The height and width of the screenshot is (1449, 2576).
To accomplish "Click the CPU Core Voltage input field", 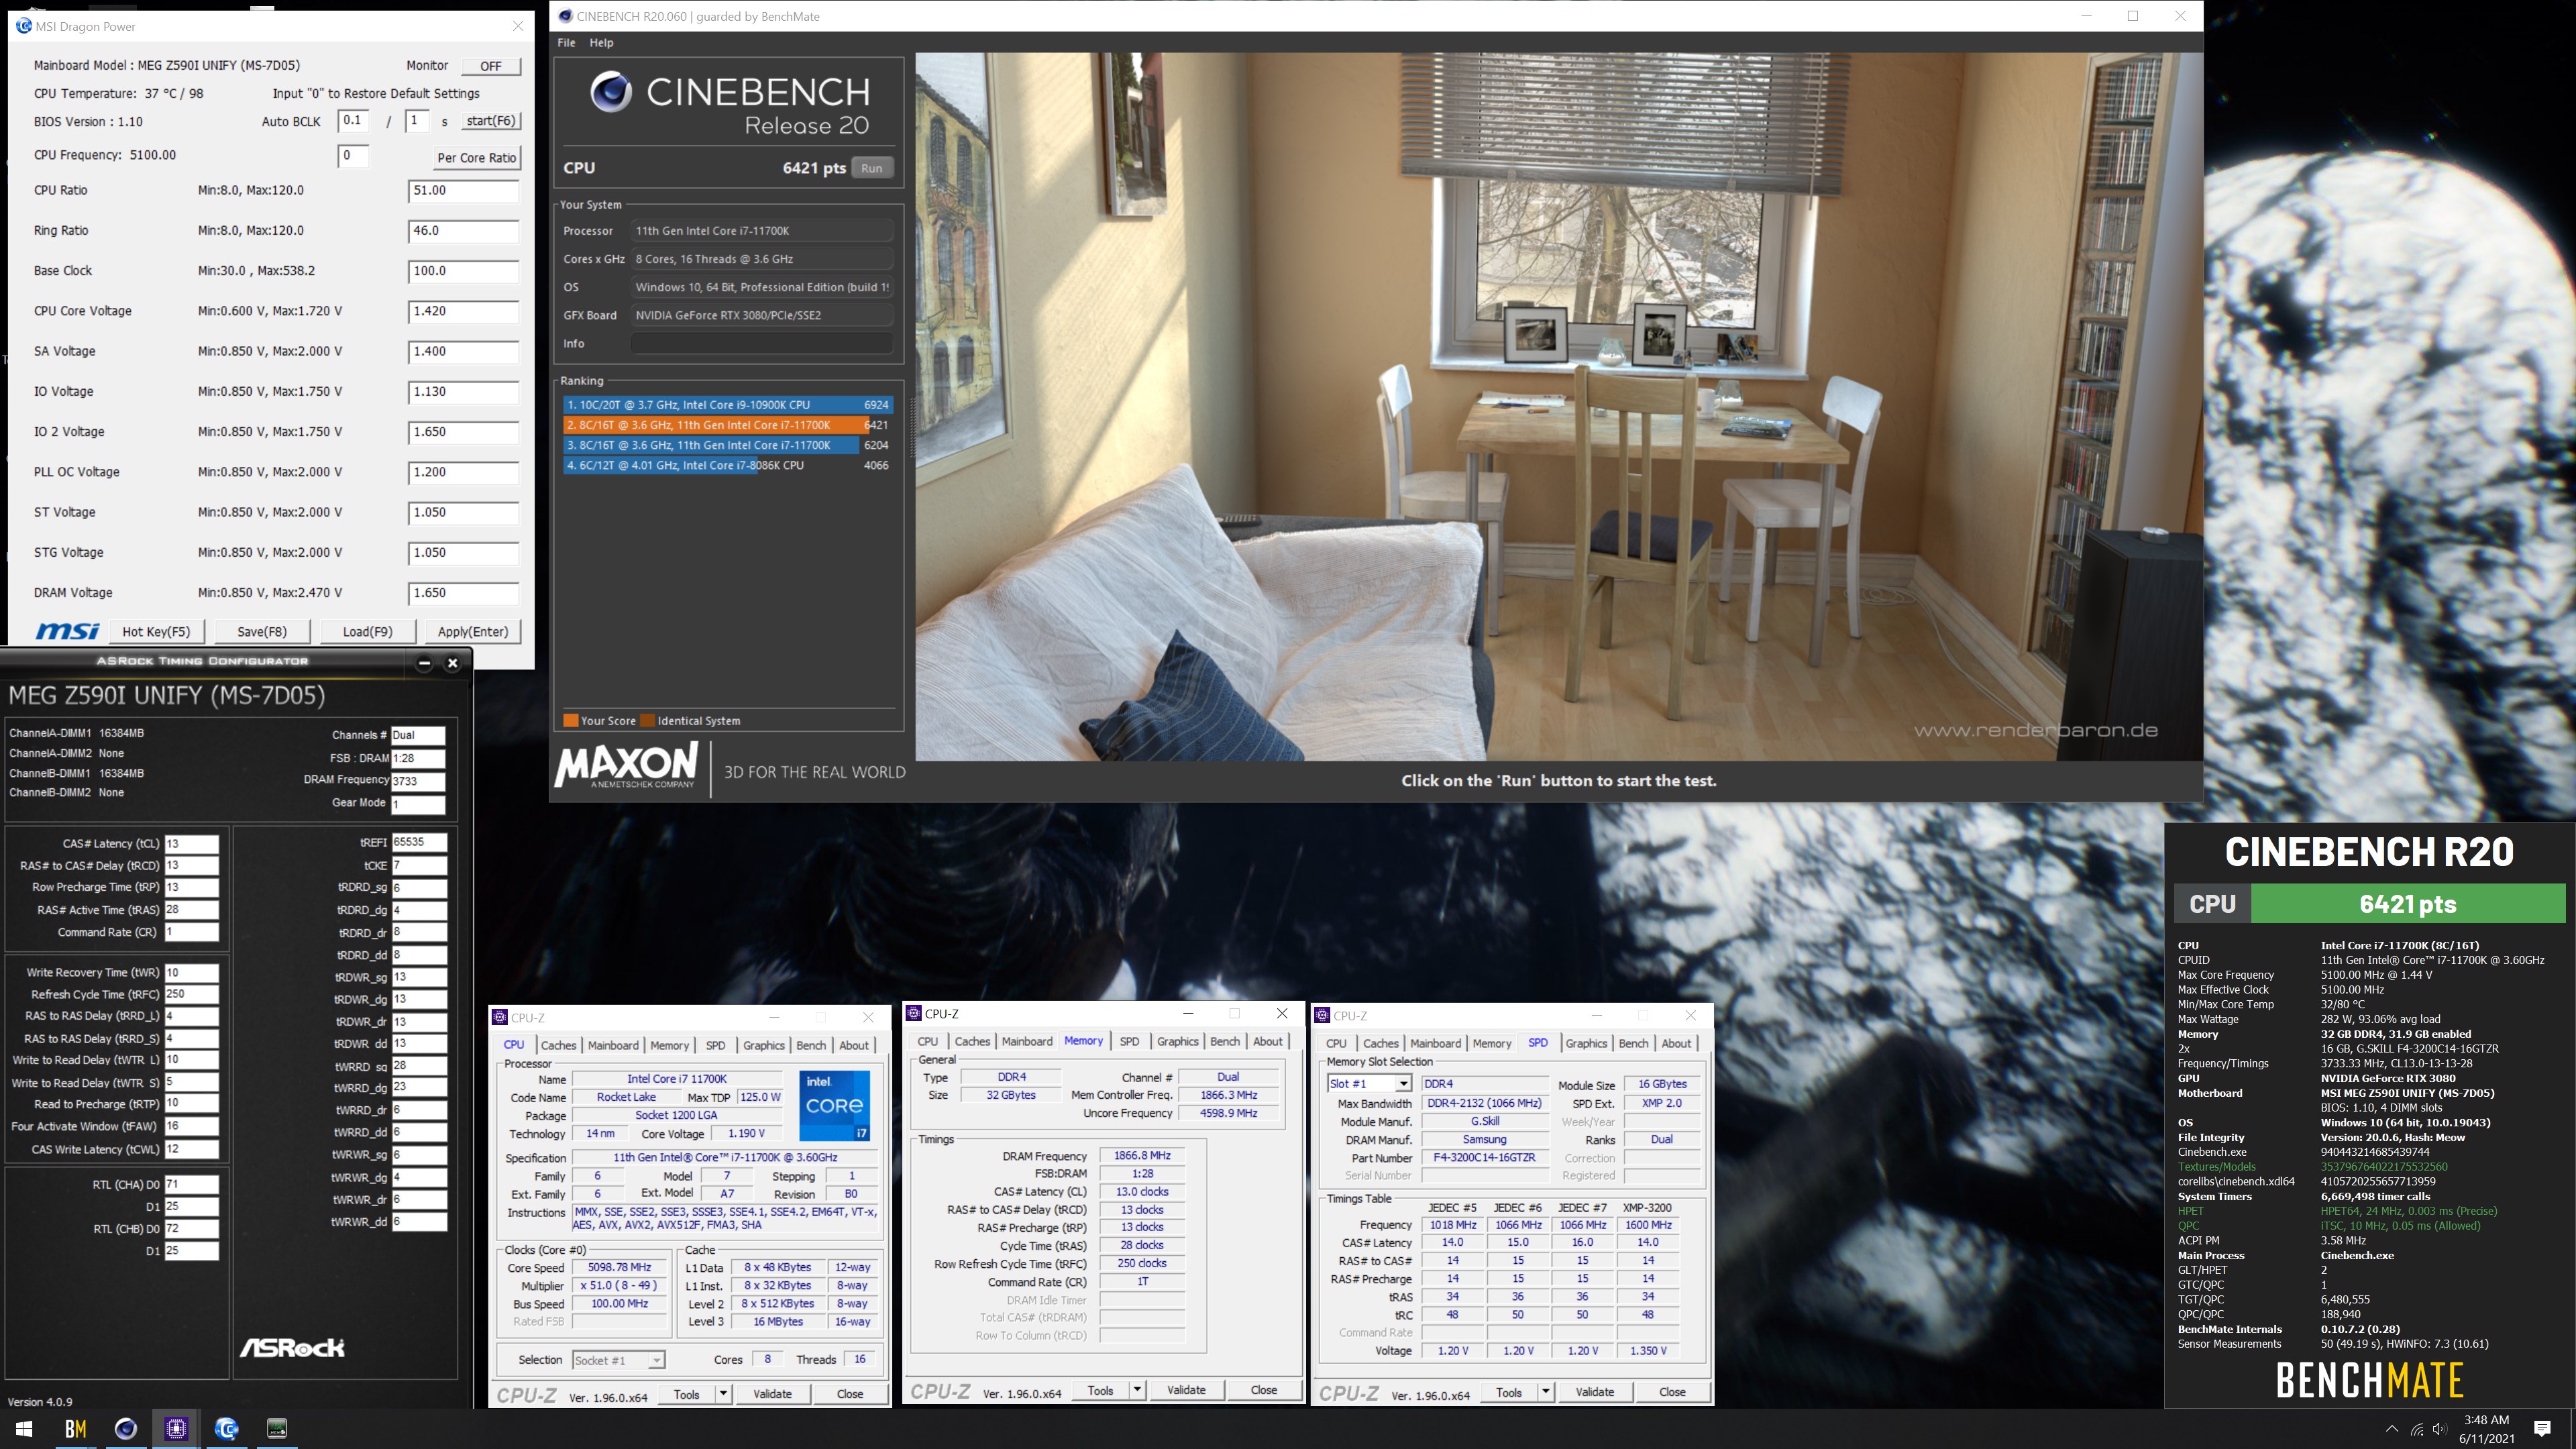I will pyautogui.click(x=463, y=311).
